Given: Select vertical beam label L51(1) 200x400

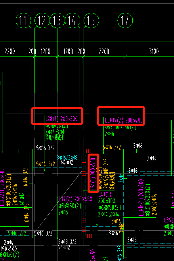Looking at the screenshot, I should pyautogui.click(x=93, y=174).
